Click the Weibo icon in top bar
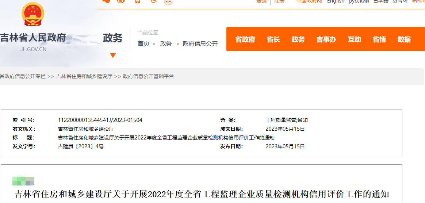The image size is (425, 203). click(x=121, y=1)
